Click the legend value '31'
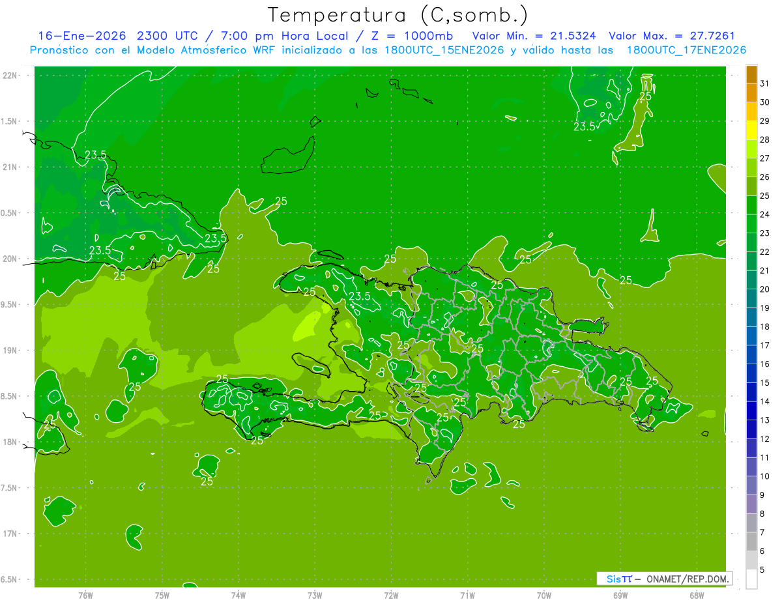Image resolution: width=782 pixels, height=604 pixels. pyautogui.click(x=765, y=83)
